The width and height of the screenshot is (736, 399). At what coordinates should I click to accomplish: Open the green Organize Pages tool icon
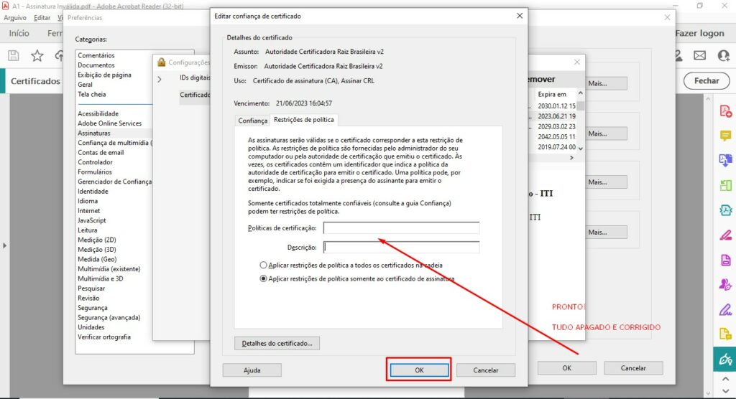coord(725,185)
